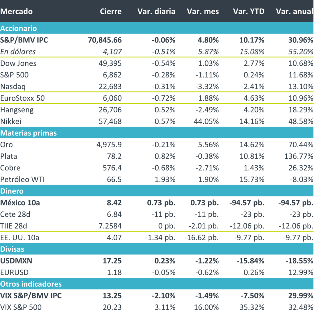Viewport: 314px width, 317px height.
Task: Click the VIX S&P 500 row label
Action: click(21, 307)
